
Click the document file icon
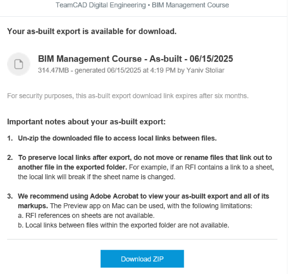[19, 64]
